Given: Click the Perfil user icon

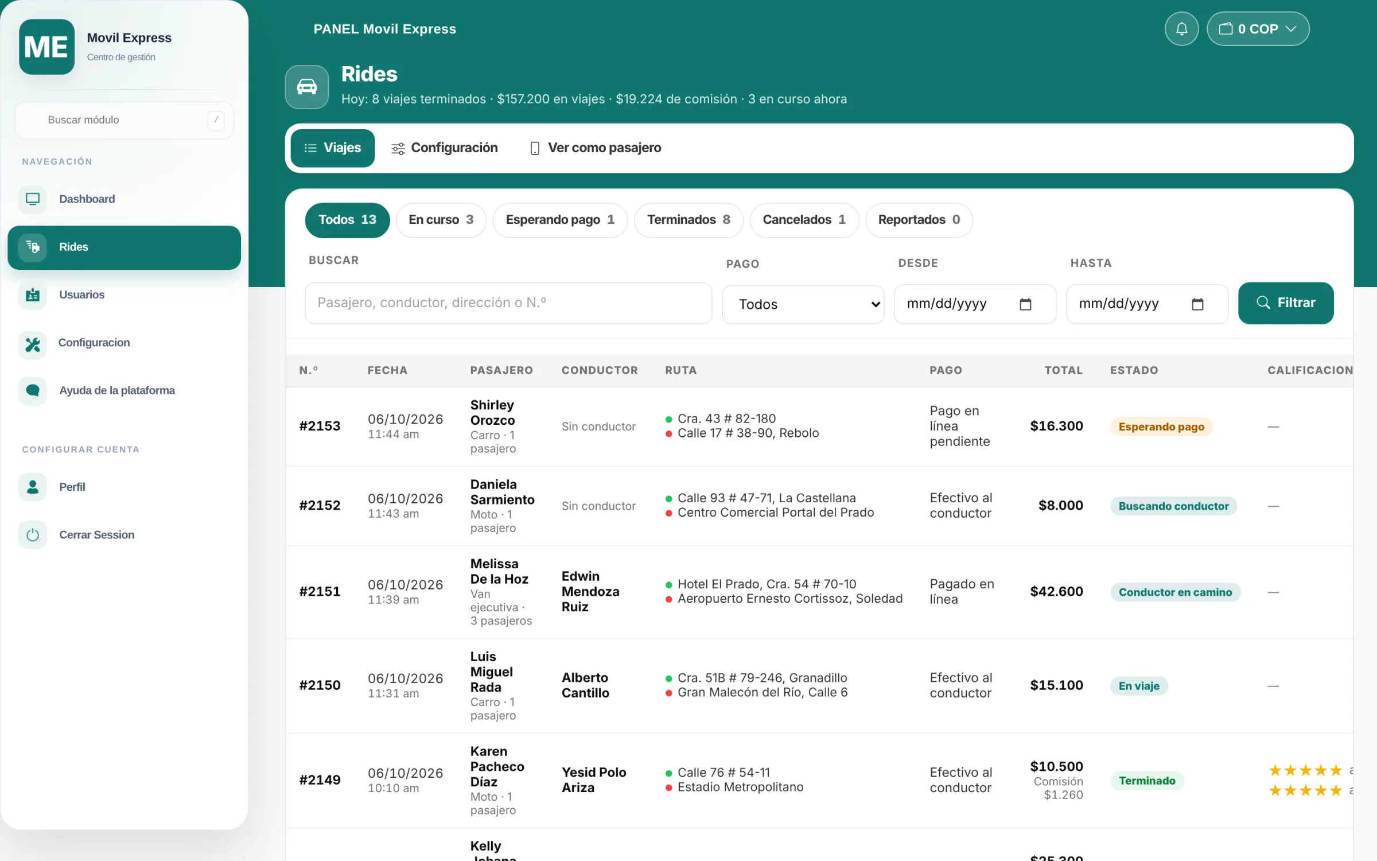Looking at the screenshot, I should [x=33, y=487].
